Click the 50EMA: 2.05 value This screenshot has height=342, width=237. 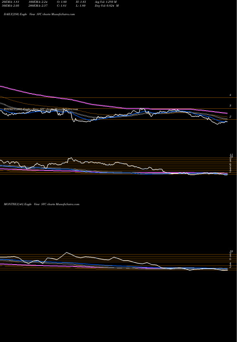tap(10, 6)
